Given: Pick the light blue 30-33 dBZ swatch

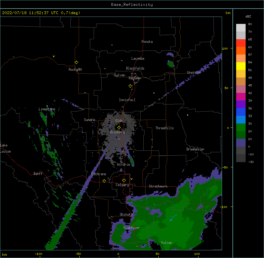Looking at the screenshot, I should 241,120.
